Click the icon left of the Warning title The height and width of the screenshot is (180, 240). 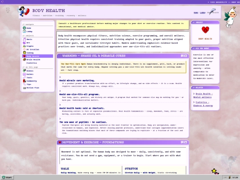[x=60, y=56]
